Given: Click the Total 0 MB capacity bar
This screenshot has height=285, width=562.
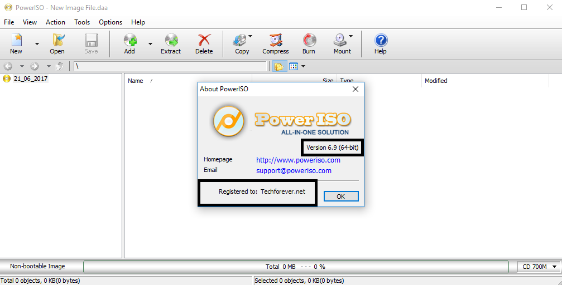Looking at the screenshot, I should 296,267.
